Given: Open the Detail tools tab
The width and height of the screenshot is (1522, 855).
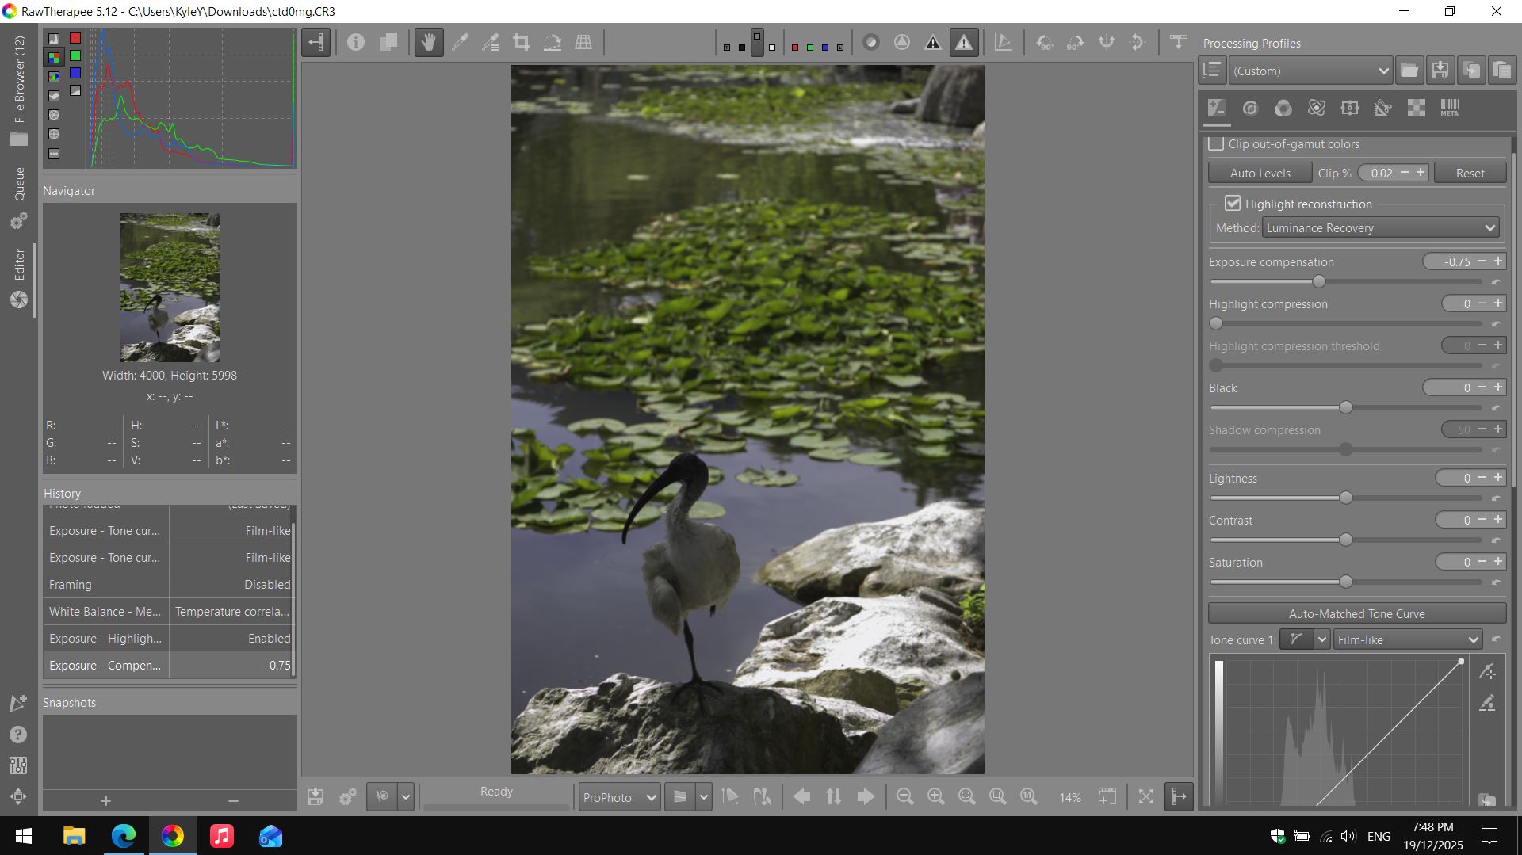Looking at the screenshot, I should pyautogui.click(x=1250, y=109).
